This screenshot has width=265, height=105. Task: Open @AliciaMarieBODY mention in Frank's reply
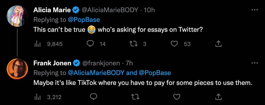click(96, 72)
